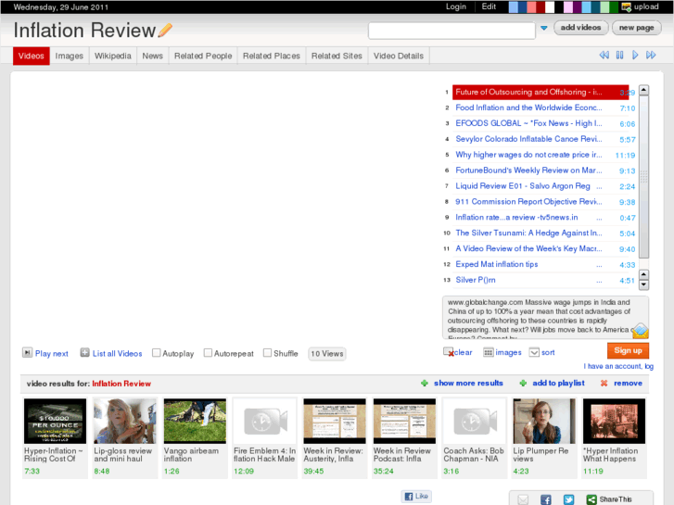
Task: Skip to previous video with rewind icon
Action: coord(604,55)
